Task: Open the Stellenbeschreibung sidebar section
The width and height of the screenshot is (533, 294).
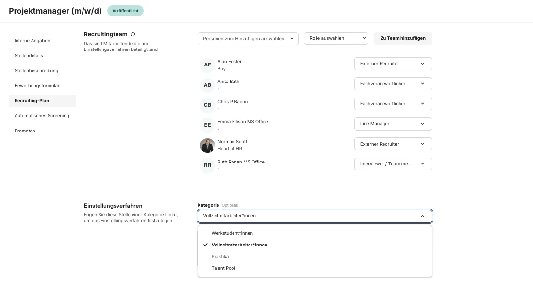Action: [x=36, y=71]
